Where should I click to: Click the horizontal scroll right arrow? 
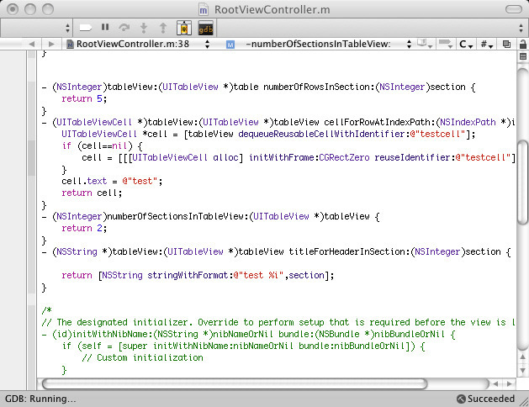pyautogui.click(x=509, y=383)
